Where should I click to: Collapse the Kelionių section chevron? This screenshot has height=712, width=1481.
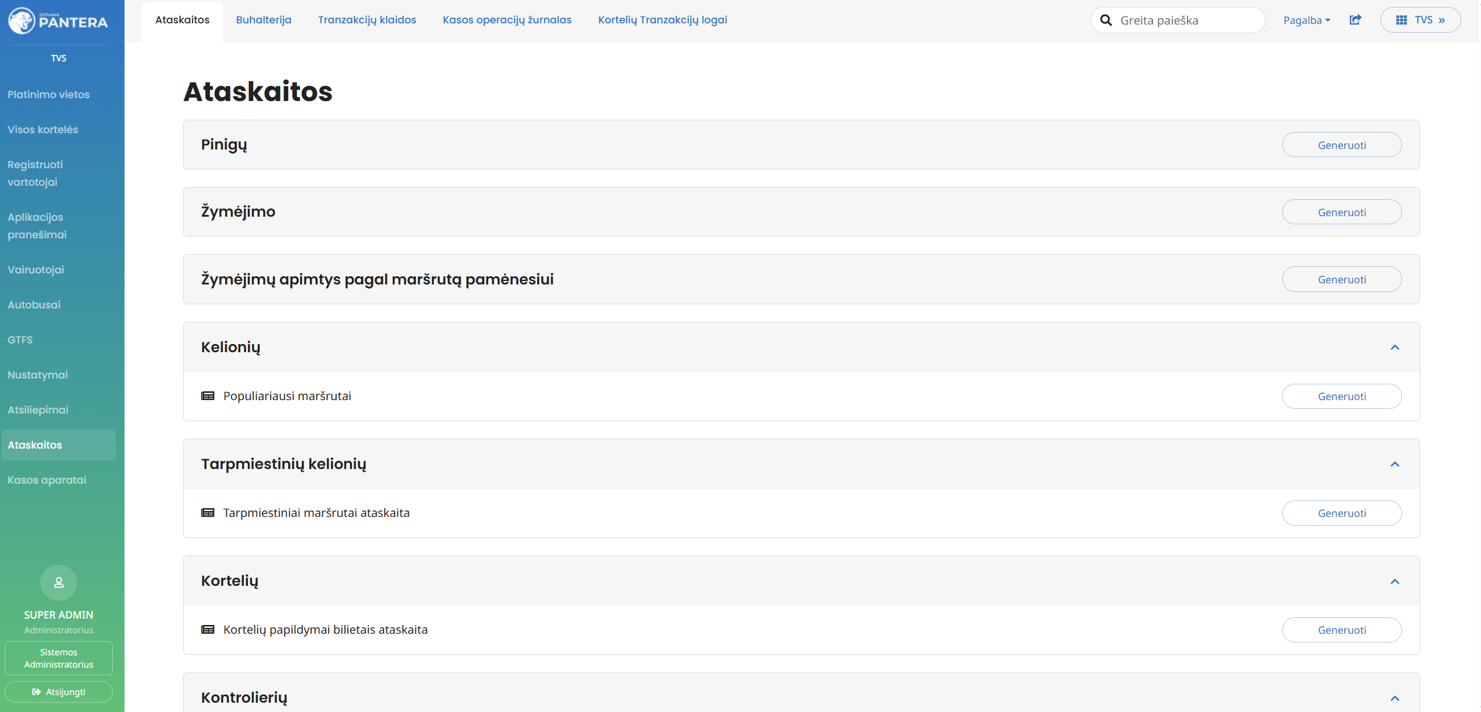(x=1395, y=348)
